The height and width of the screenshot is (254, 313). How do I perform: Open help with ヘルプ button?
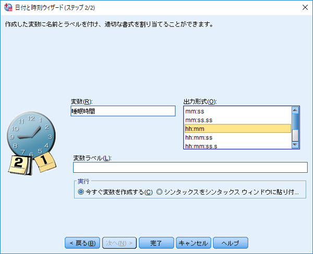231,243
